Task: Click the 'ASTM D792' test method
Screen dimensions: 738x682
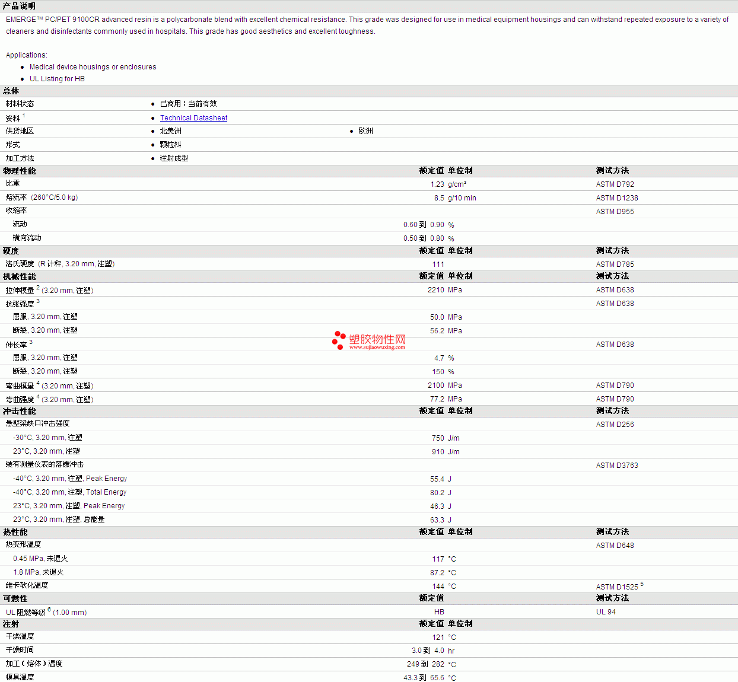Action: pos(615,184)
